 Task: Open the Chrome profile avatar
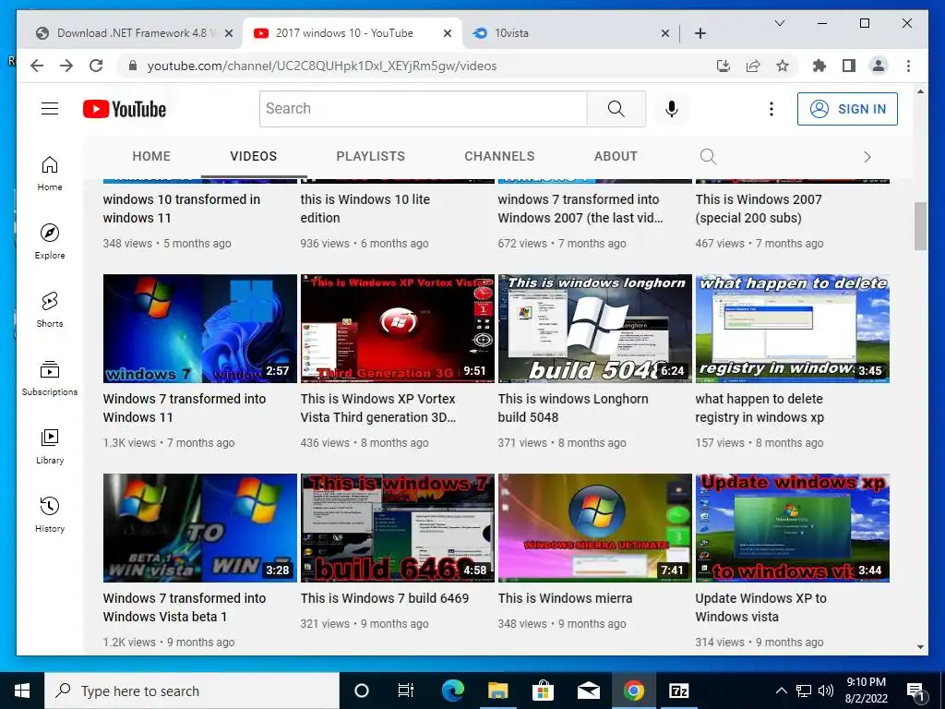pyautogui.click(x=879, y=66)
